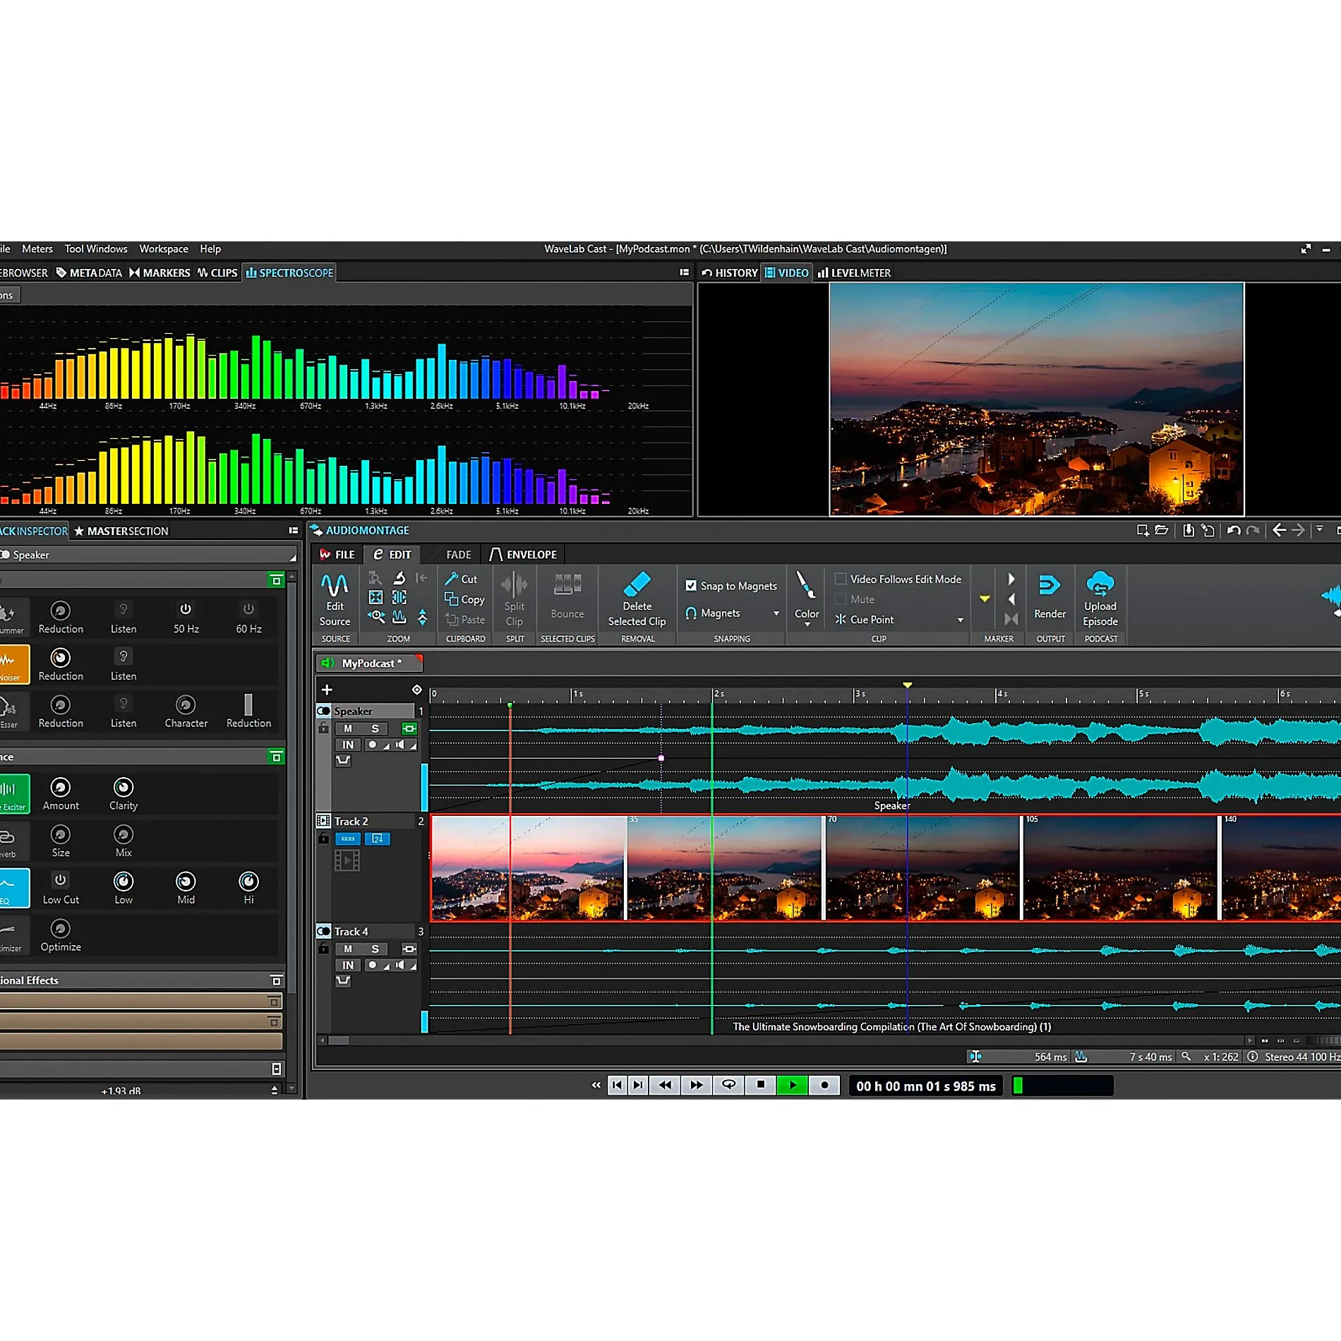Screen dimensions: 1341x1341
Task: Adjust the Clarity knob in Exciter
Action: [123, 787]
